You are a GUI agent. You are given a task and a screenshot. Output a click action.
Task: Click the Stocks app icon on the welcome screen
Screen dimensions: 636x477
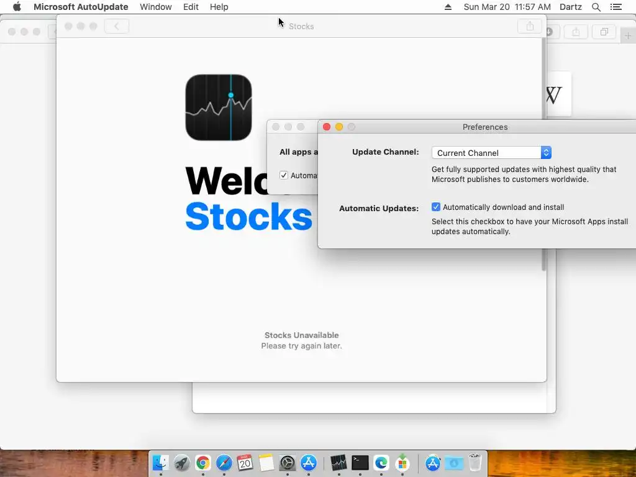coord(219,107)
